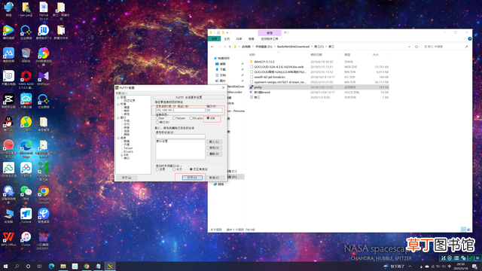Screen dimensions: 482x271
Task: Switch to Chrome on the taskbar
Action: pyautogui.click(x=87, y=266)
